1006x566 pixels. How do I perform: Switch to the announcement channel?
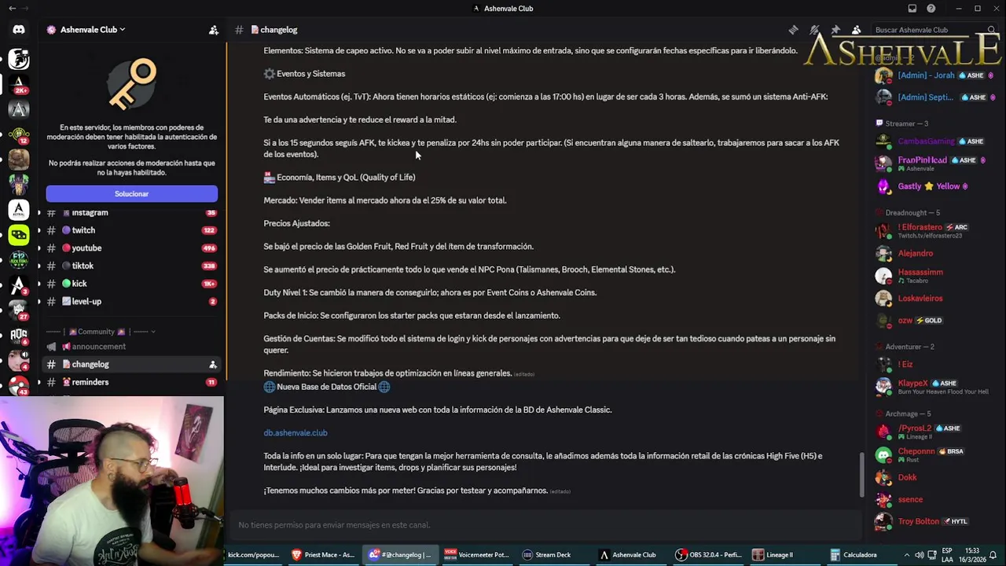coord(98,347)
